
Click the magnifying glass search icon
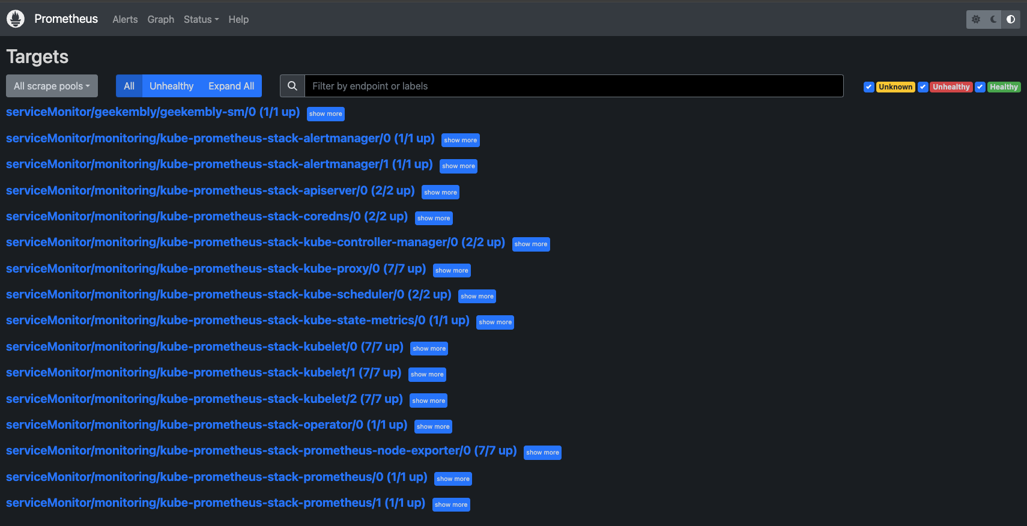point(292,86)
